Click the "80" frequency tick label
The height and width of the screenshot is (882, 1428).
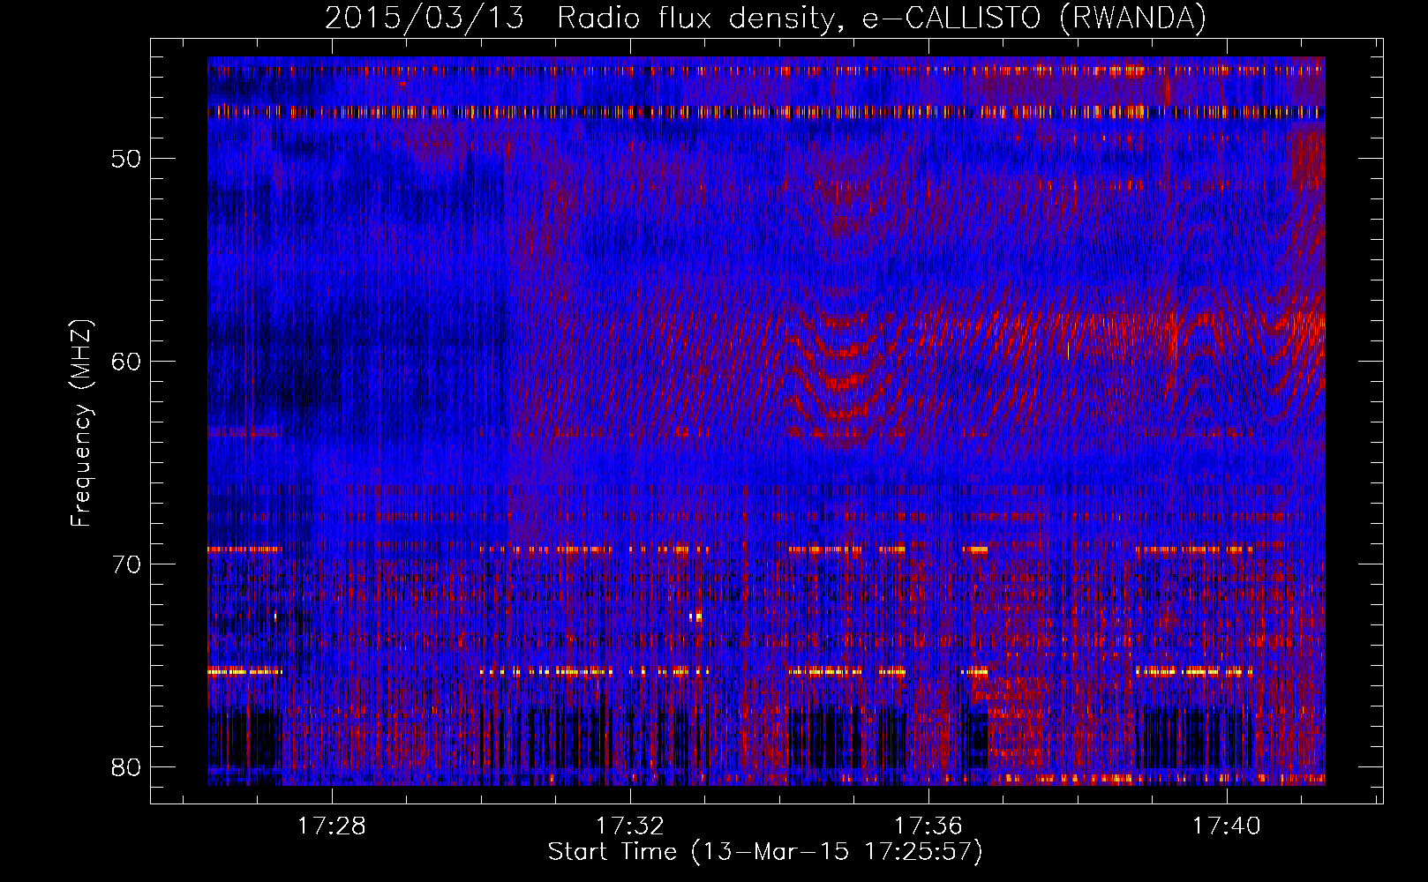[x=126, y=767]
